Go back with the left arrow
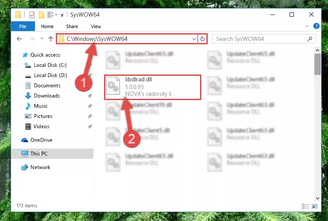The height and width of the screenshot is (221, 328). [19, 39]
